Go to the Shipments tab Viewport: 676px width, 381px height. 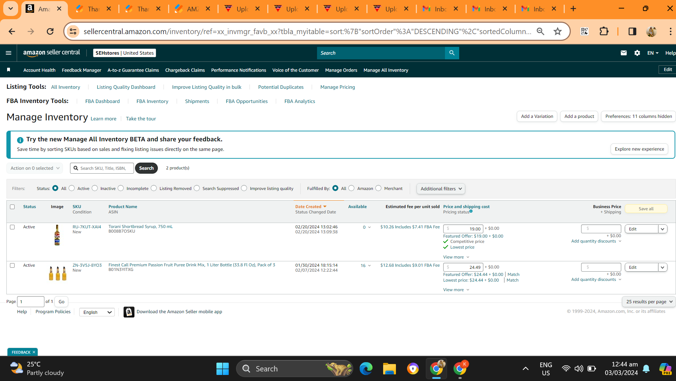tap(197, 101)
